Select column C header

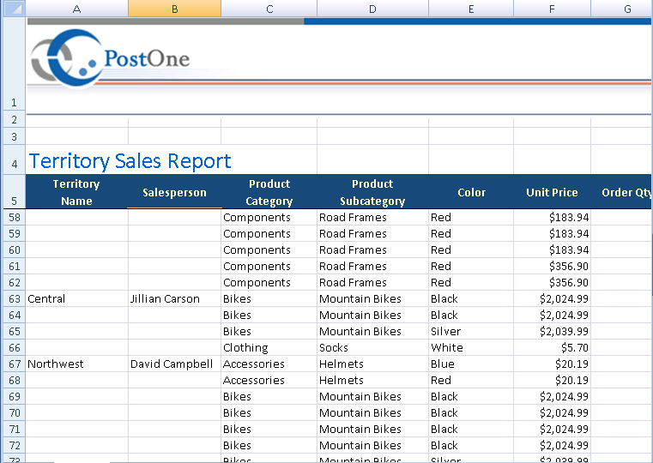point(269,9)
